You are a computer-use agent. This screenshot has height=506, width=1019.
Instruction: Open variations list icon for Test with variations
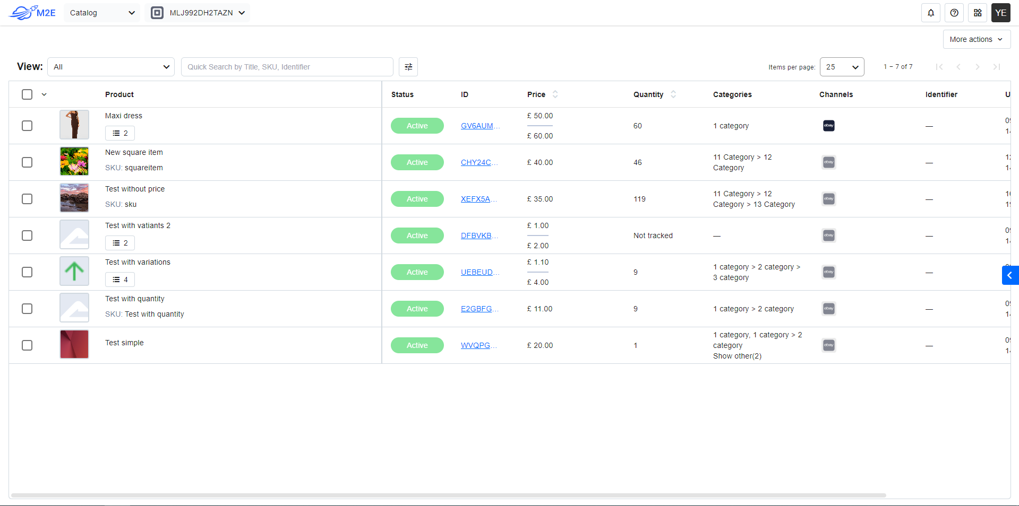(120, 280)
